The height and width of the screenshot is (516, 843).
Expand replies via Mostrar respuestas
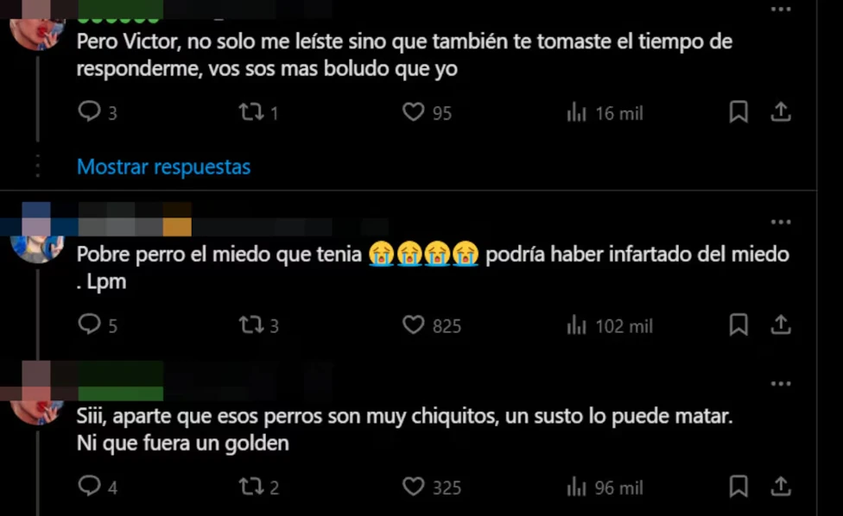(163, 167)
